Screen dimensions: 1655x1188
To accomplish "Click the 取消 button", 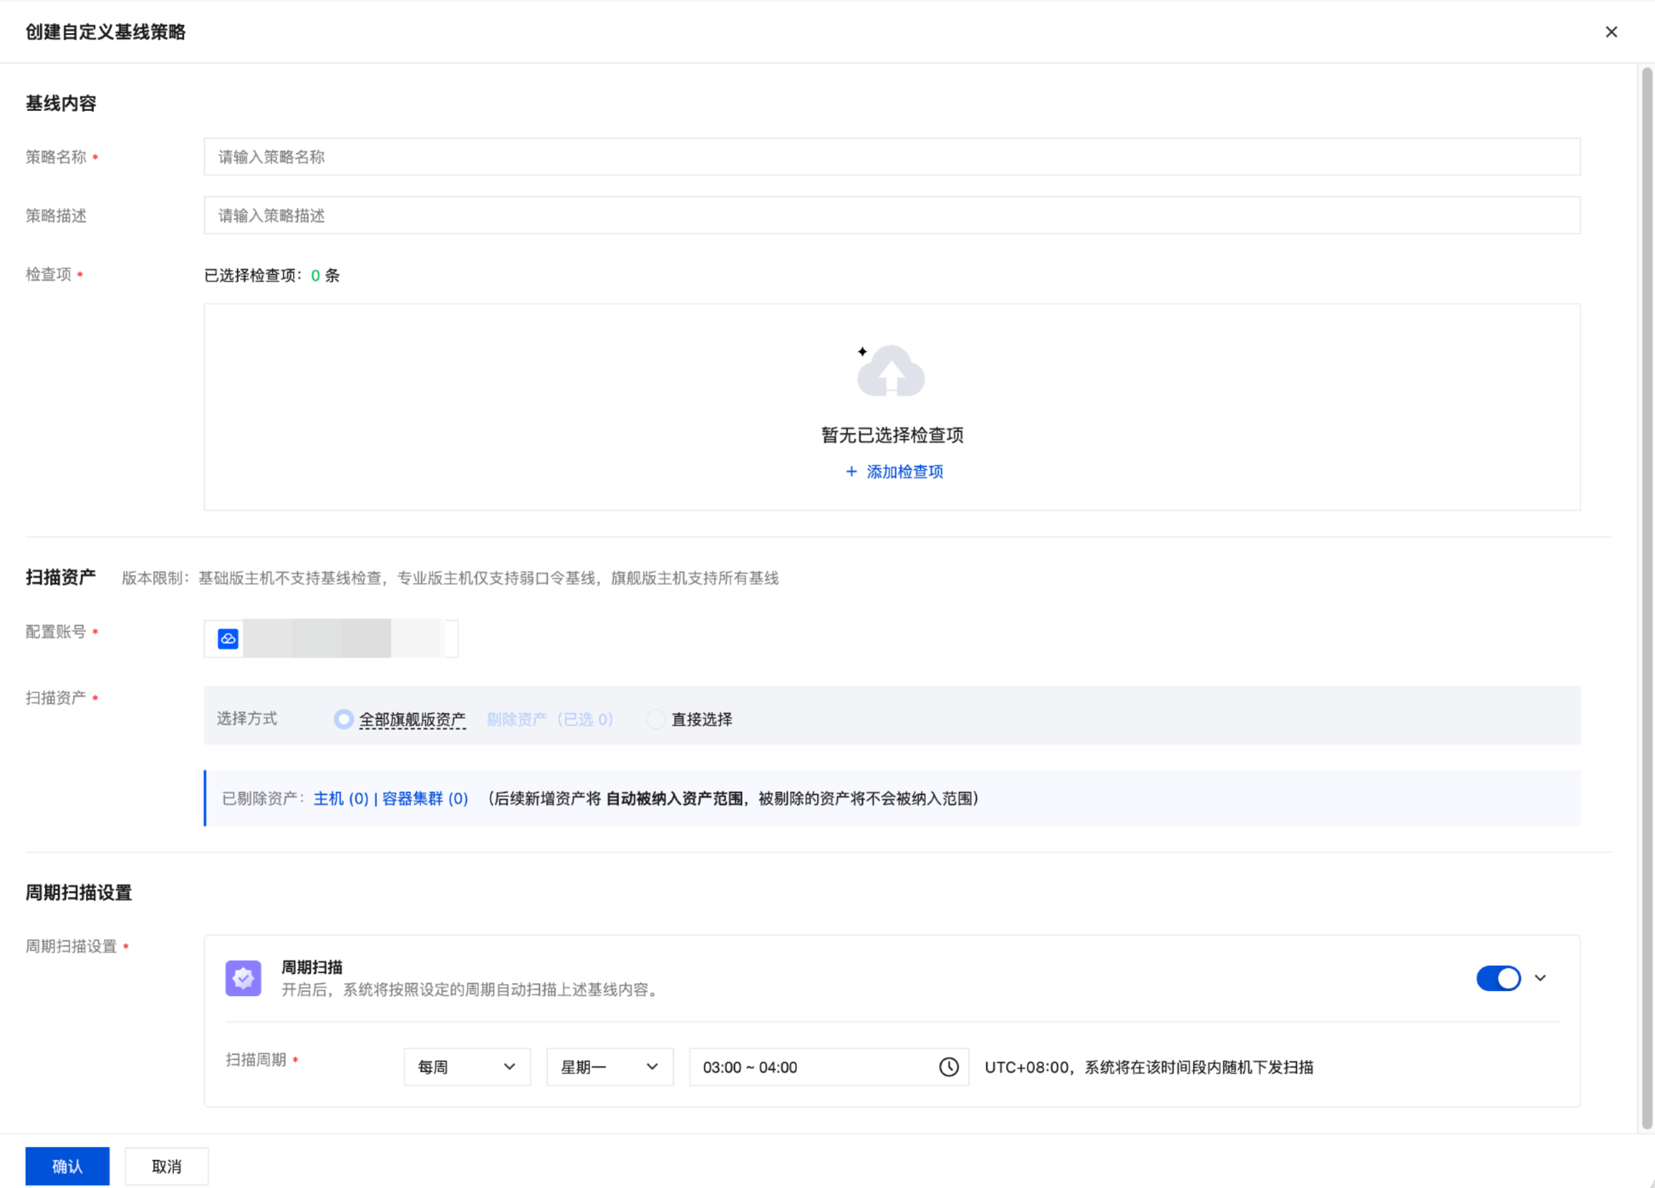I will pos(166,1166).
